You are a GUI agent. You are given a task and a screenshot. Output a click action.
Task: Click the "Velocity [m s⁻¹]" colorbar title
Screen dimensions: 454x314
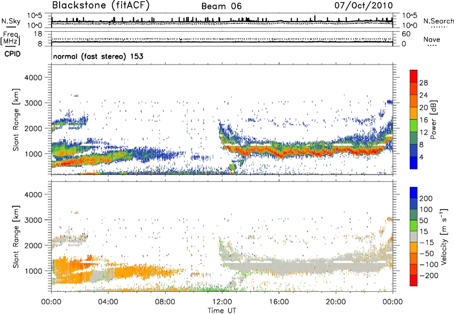pos(444,236)
